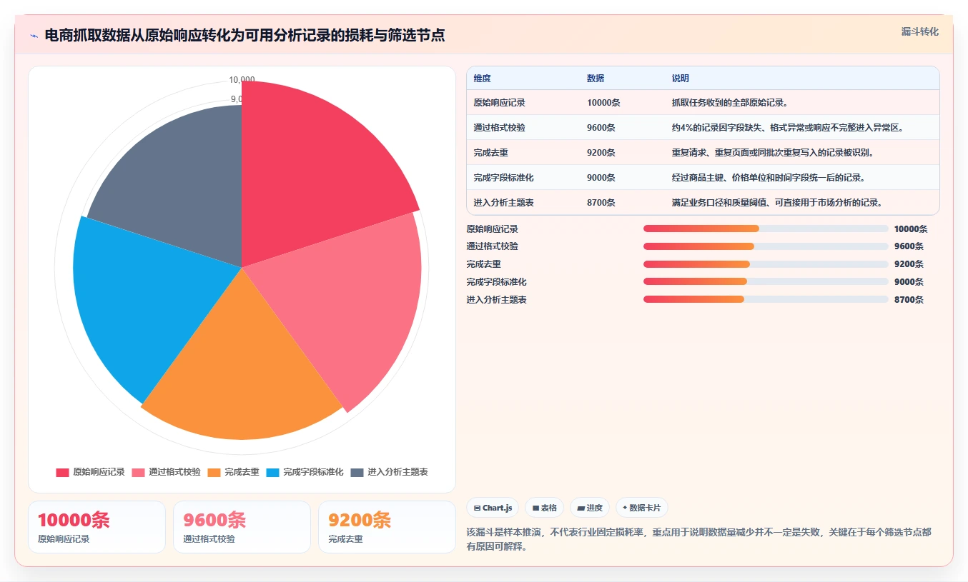Click the 8700条 value beside its progress bar
Viewport: 968px width, 582px height.
tap(909, 300)
